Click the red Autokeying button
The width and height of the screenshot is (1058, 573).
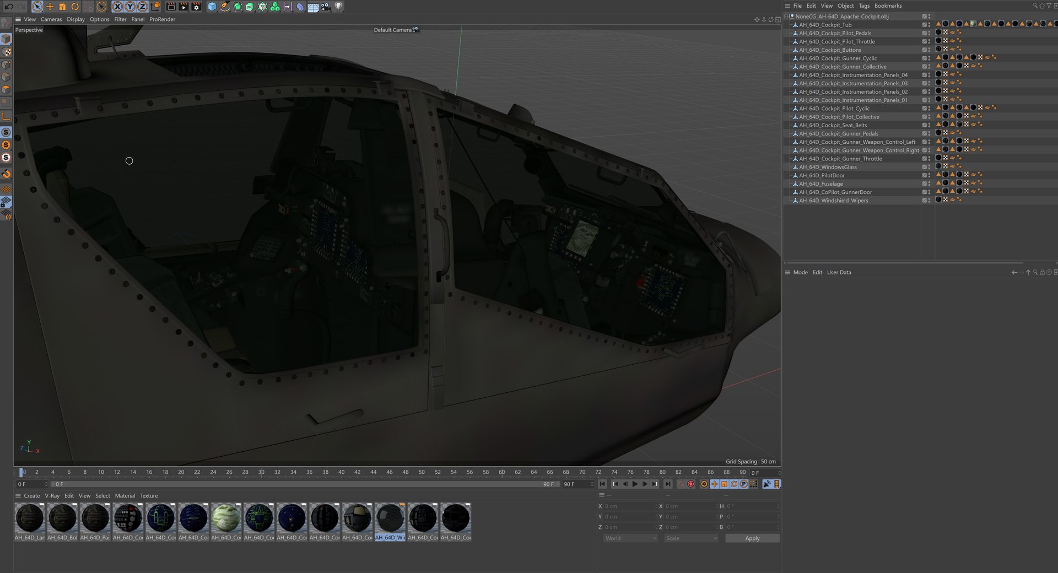(691, 484)
